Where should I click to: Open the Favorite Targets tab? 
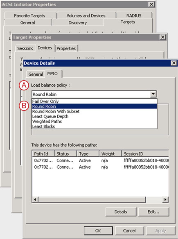tap(30, 16)
